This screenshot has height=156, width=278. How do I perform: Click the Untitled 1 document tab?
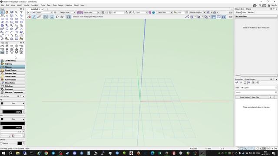35,9
